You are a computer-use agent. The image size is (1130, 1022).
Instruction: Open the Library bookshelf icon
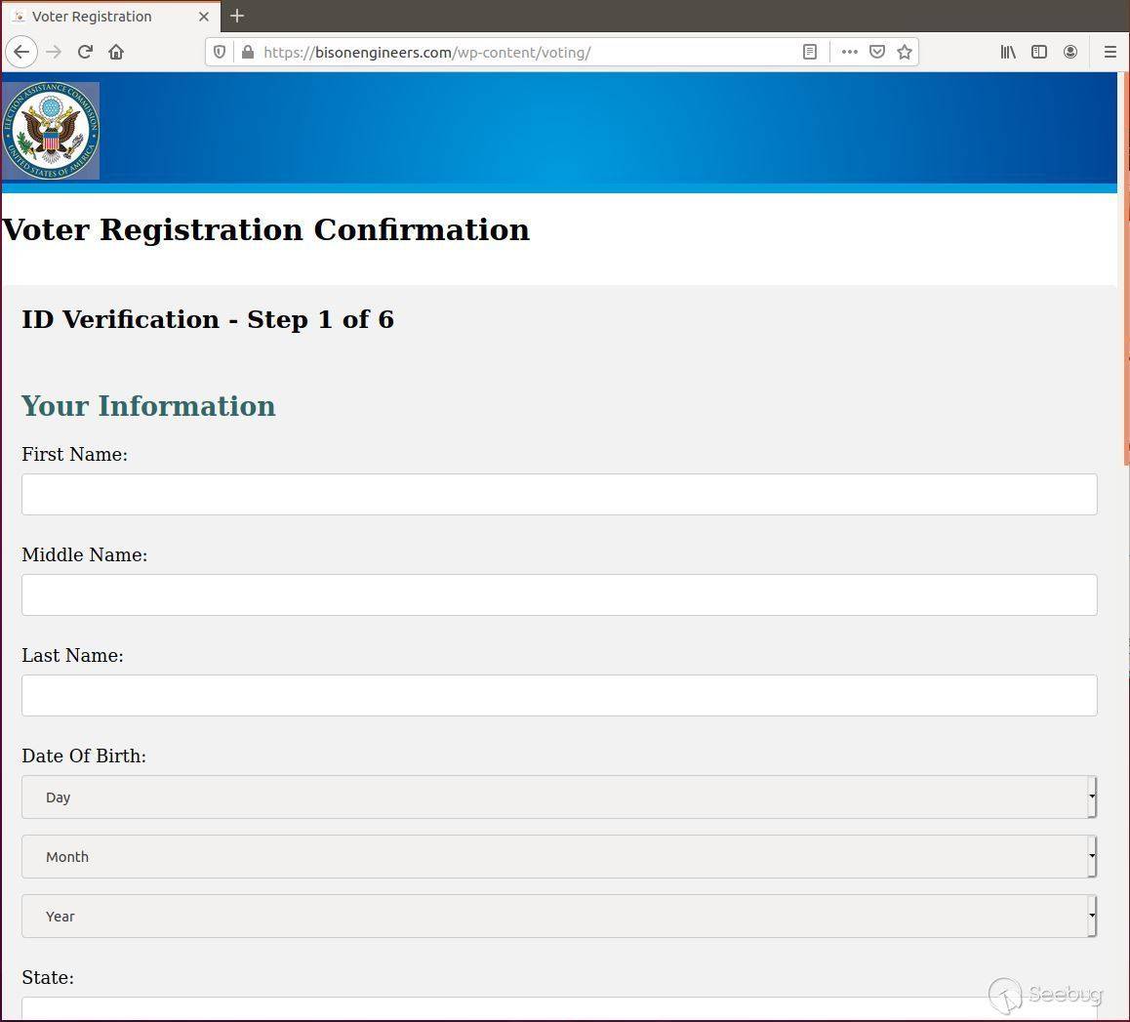[x=1008, y=52]
